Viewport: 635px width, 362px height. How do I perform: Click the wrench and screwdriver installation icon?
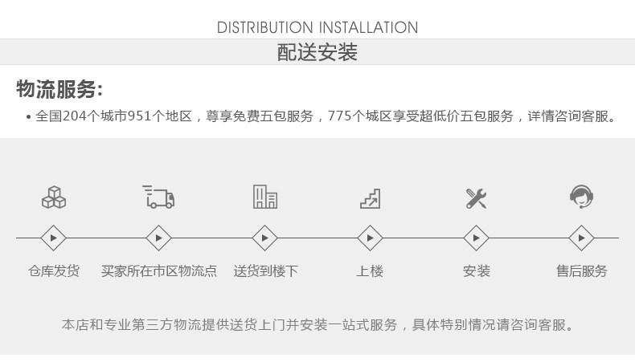click(476, 197)
